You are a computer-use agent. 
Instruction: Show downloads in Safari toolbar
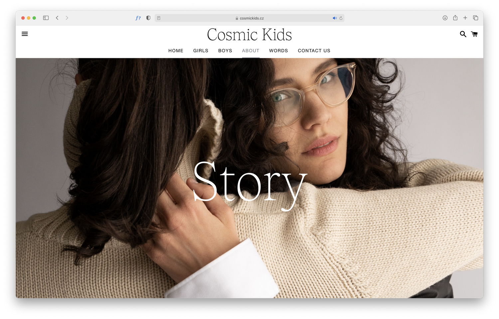(x=445, y=18)
